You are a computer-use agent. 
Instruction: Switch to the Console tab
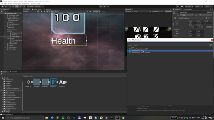(x=13, y=72)
